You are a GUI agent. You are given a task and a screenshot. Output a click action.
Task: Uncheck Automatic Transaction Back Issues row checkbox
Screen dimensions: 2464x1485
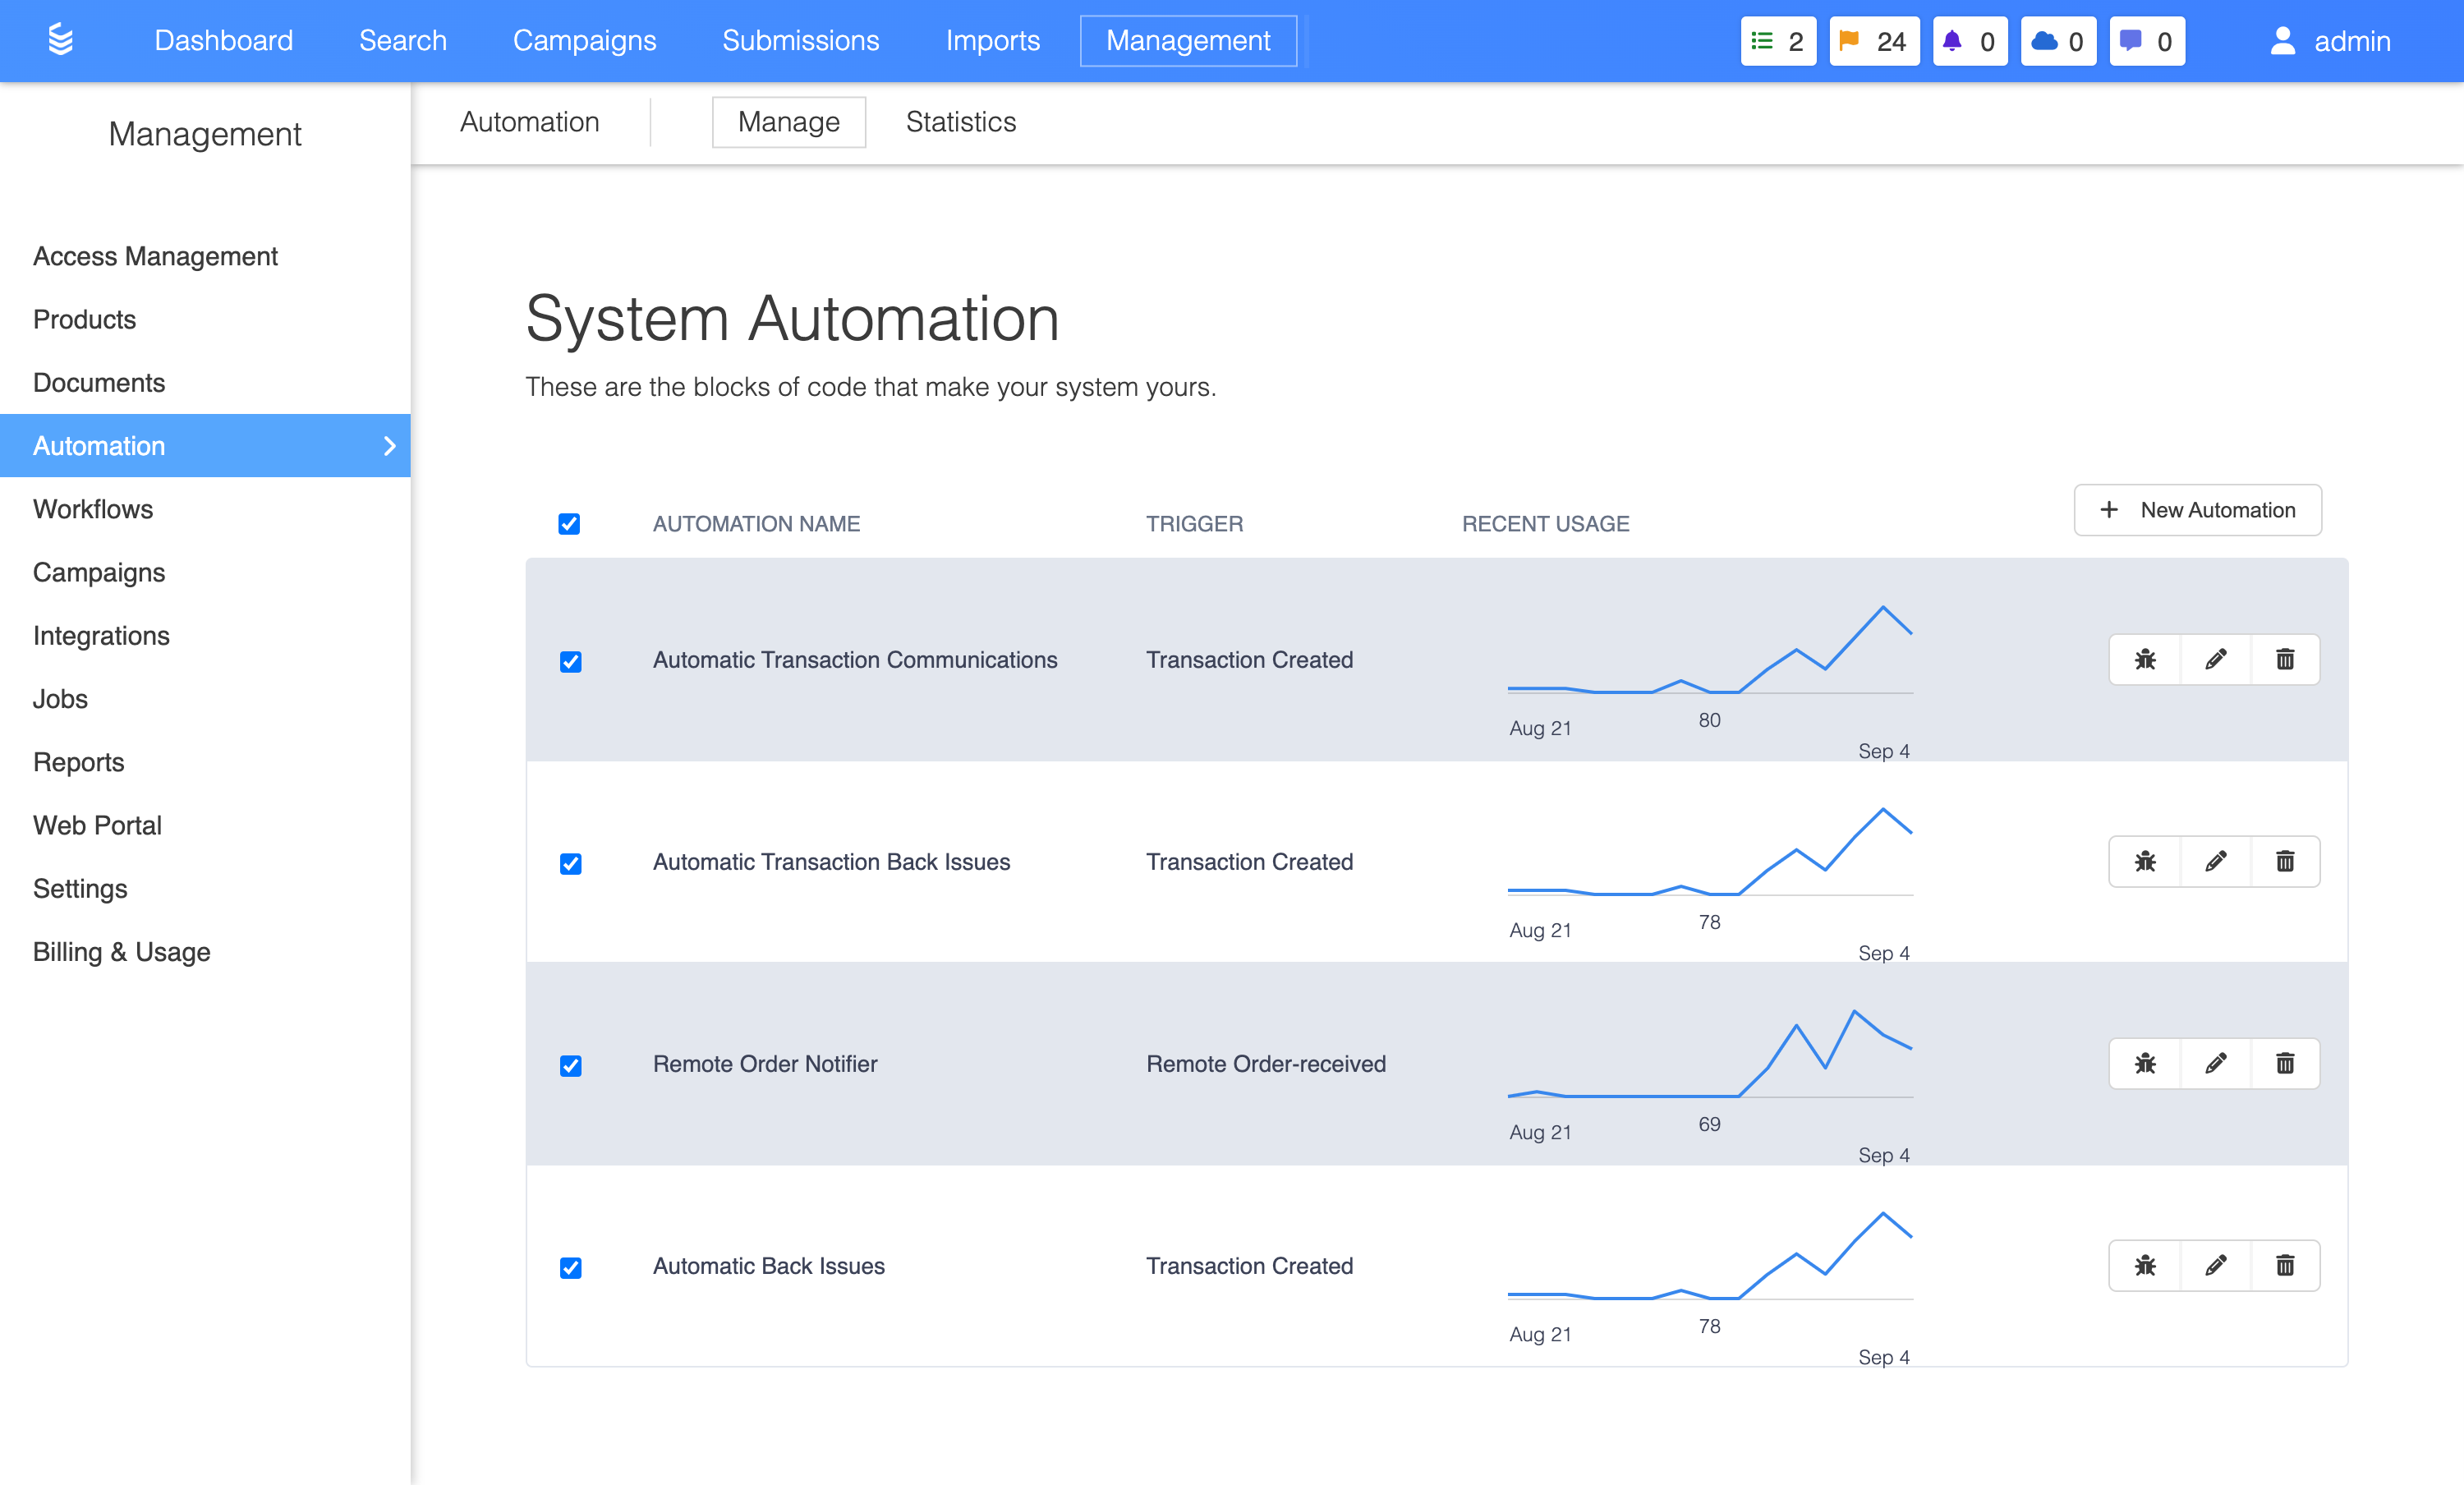571,864
